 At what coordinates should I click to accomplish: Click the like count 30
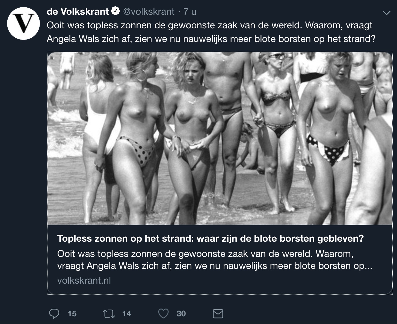181,314
